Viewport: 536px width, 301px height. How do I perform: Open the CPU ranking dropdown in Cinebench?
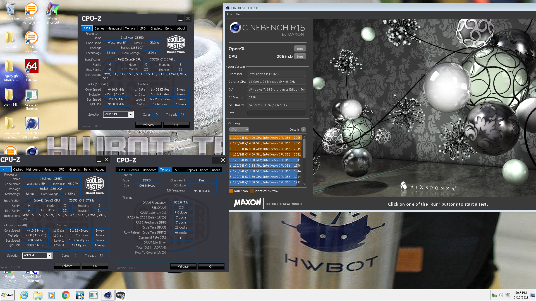pyautogui.click(x=239, y=130)
